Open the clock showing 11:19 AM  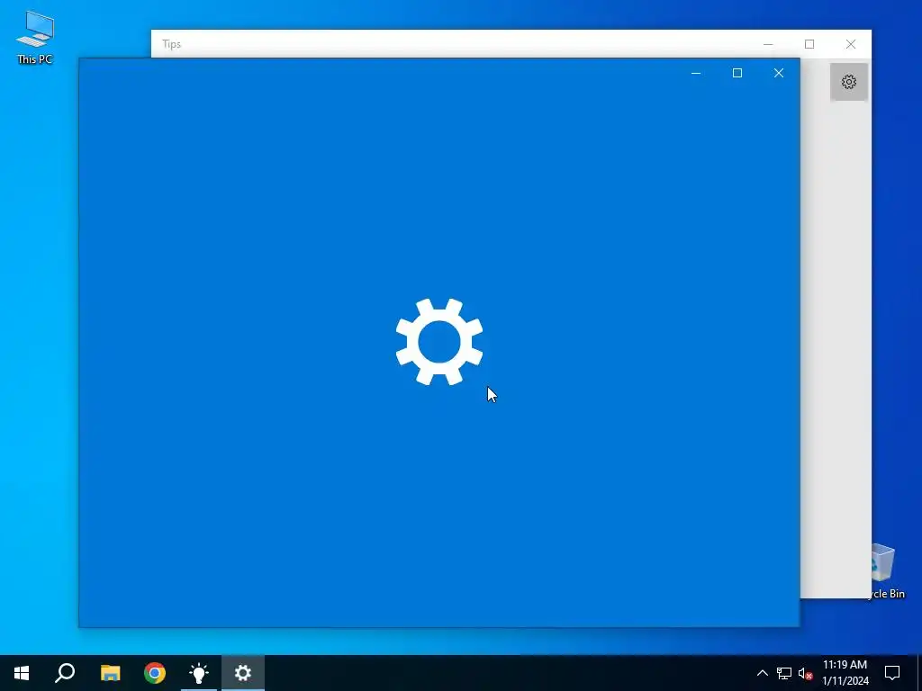tap(845, 673)
